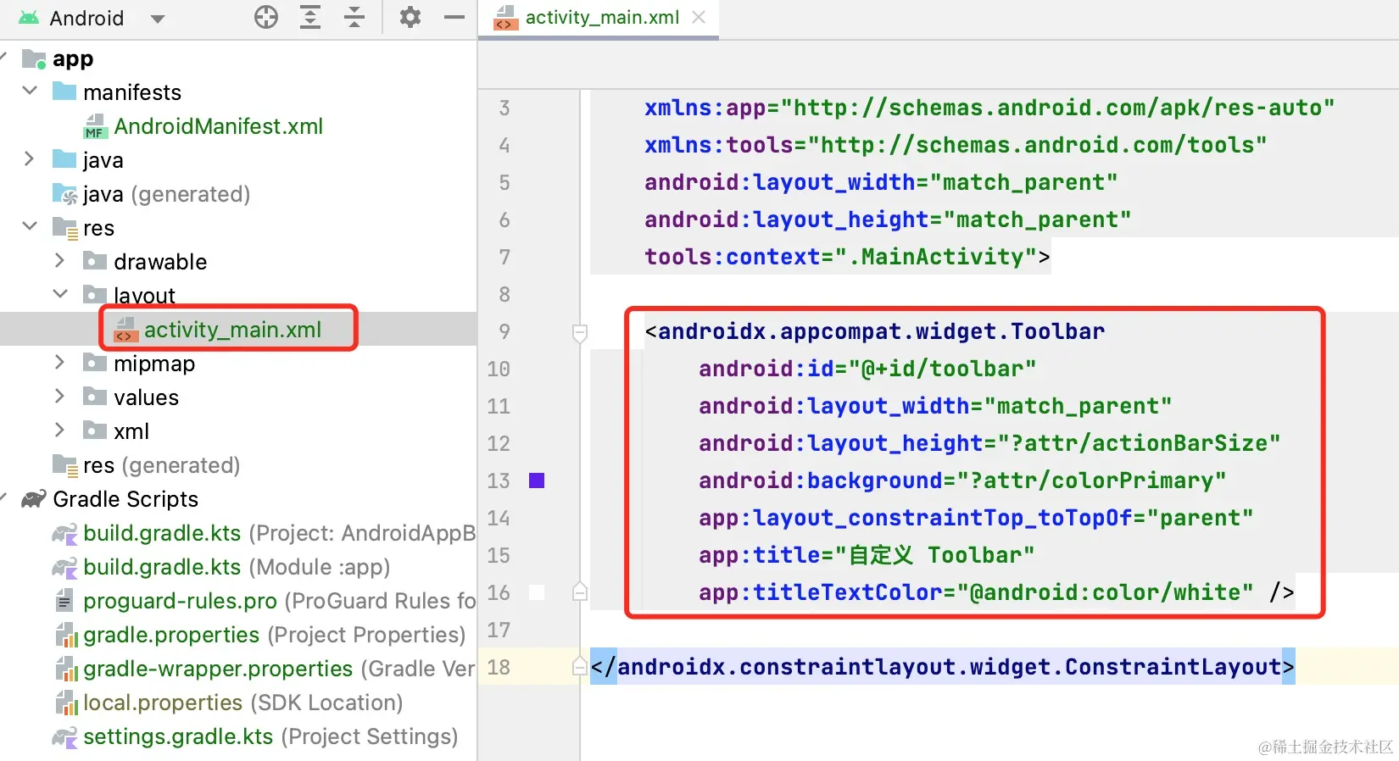Image resolution: width=1399 pixels, height=761 pixels.
Task: Click the xmlns:tools attribute line
Action: click(956, 145)
